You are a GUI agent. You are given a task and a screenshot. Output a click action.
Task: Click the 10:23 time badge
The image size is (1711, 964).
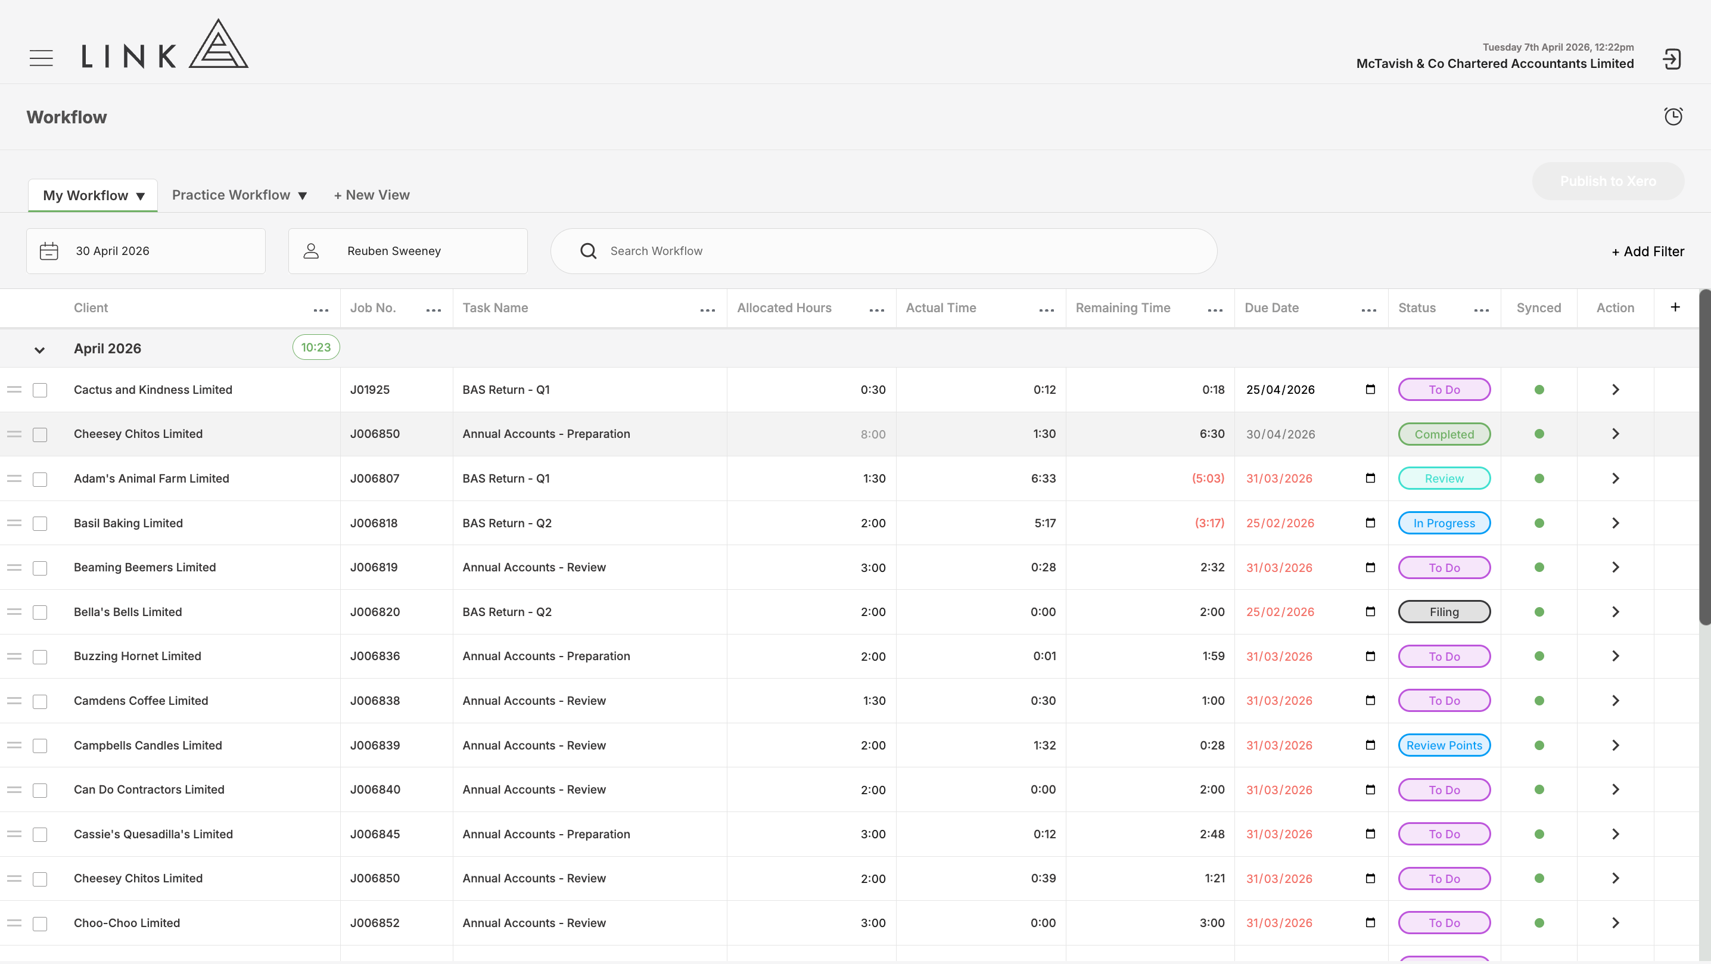[316, 347]
